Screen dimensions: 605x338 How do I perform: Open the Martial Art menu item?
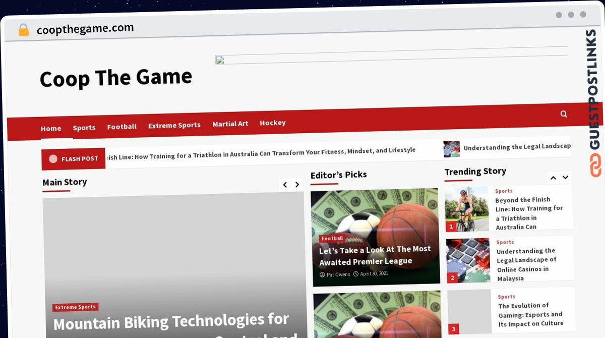pyautogui.click(x=230, y=124)
